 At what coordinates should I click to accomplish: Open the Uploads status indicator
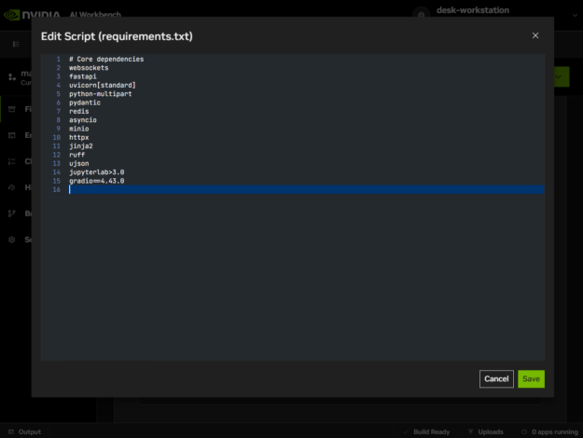[485, 431]
